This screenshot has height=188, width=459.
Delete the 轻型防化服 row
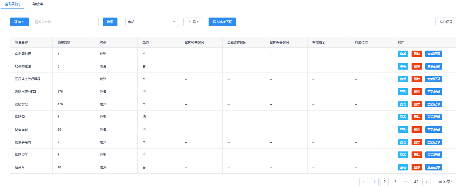tap(417, 66)
